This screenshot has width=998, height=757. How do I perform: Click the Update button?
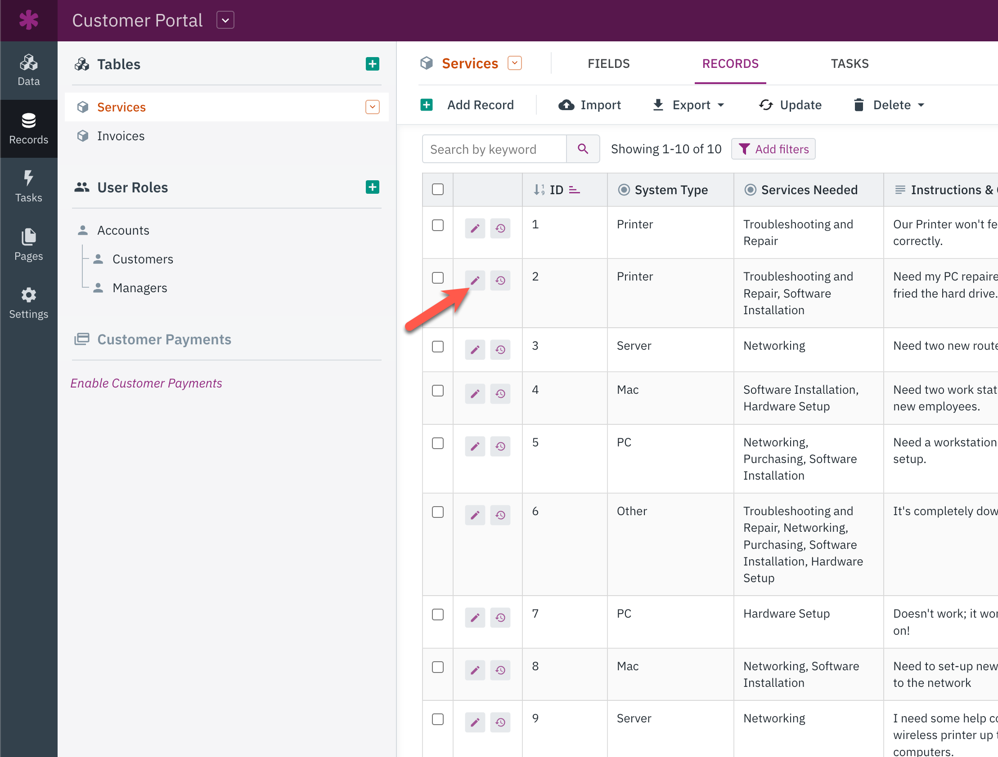pos(790,105)
